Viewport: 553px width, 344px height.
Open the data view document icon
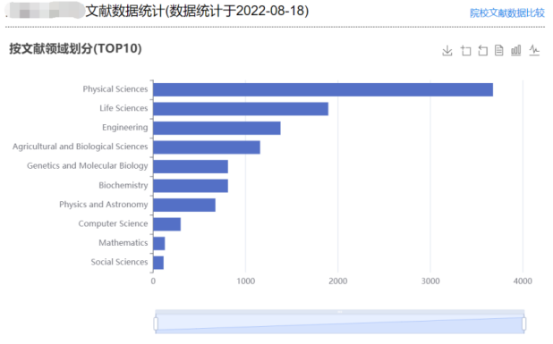click(x=498, y=50)
